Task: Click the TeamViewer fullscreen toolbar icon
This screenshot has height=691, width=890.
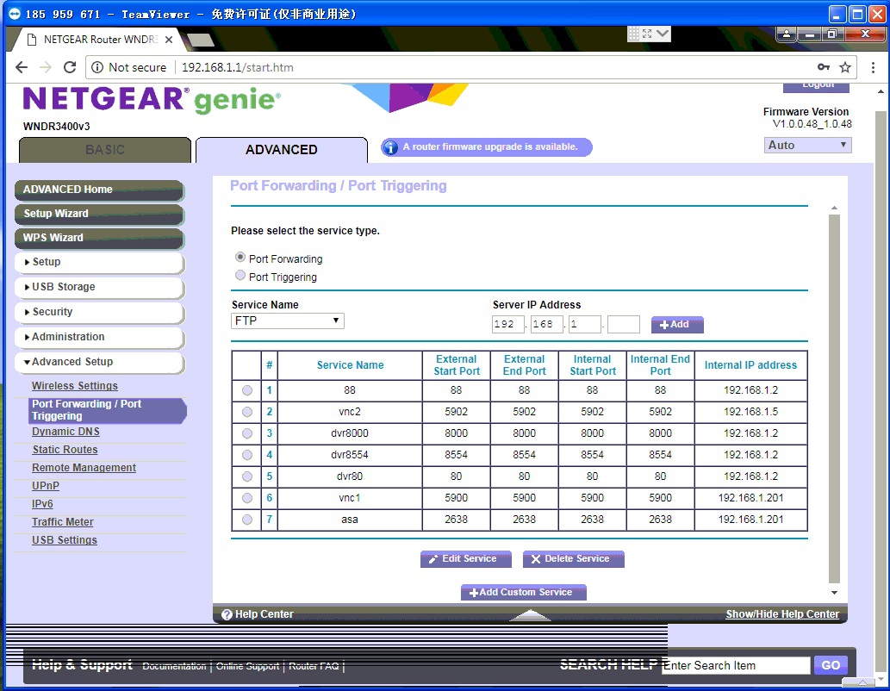Action: tap(647, 34)
